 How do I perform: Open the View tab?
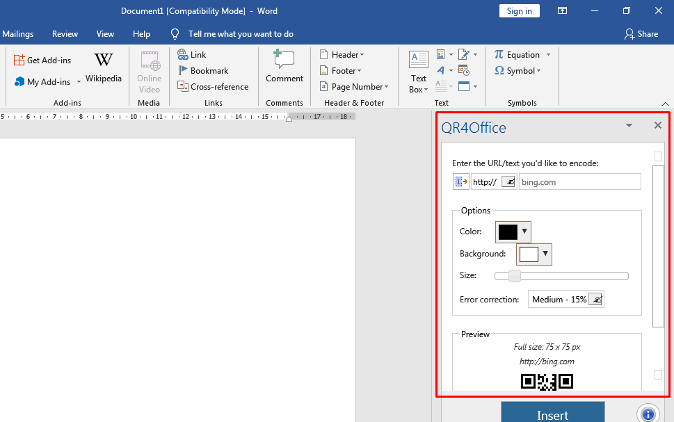click(105, 34)
